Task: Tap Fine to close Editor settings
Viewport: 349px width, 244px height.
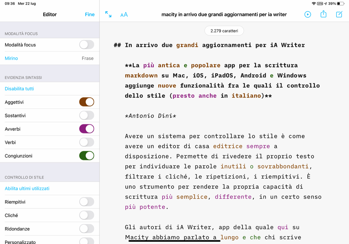Action: (x=90, y=14)
